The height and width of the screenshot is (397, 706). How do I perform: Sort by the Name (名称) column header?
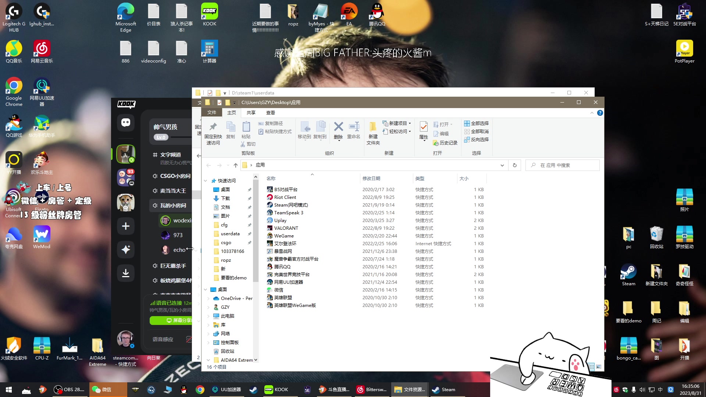[x=312, y=179]
